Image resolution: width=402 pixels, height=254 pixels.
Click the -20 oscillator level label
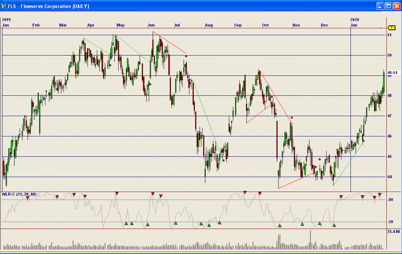point(390,222)
